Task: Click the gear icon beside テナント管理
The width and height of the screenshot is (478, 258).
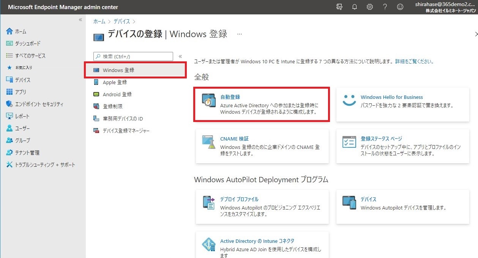Action: pos(9,153)
